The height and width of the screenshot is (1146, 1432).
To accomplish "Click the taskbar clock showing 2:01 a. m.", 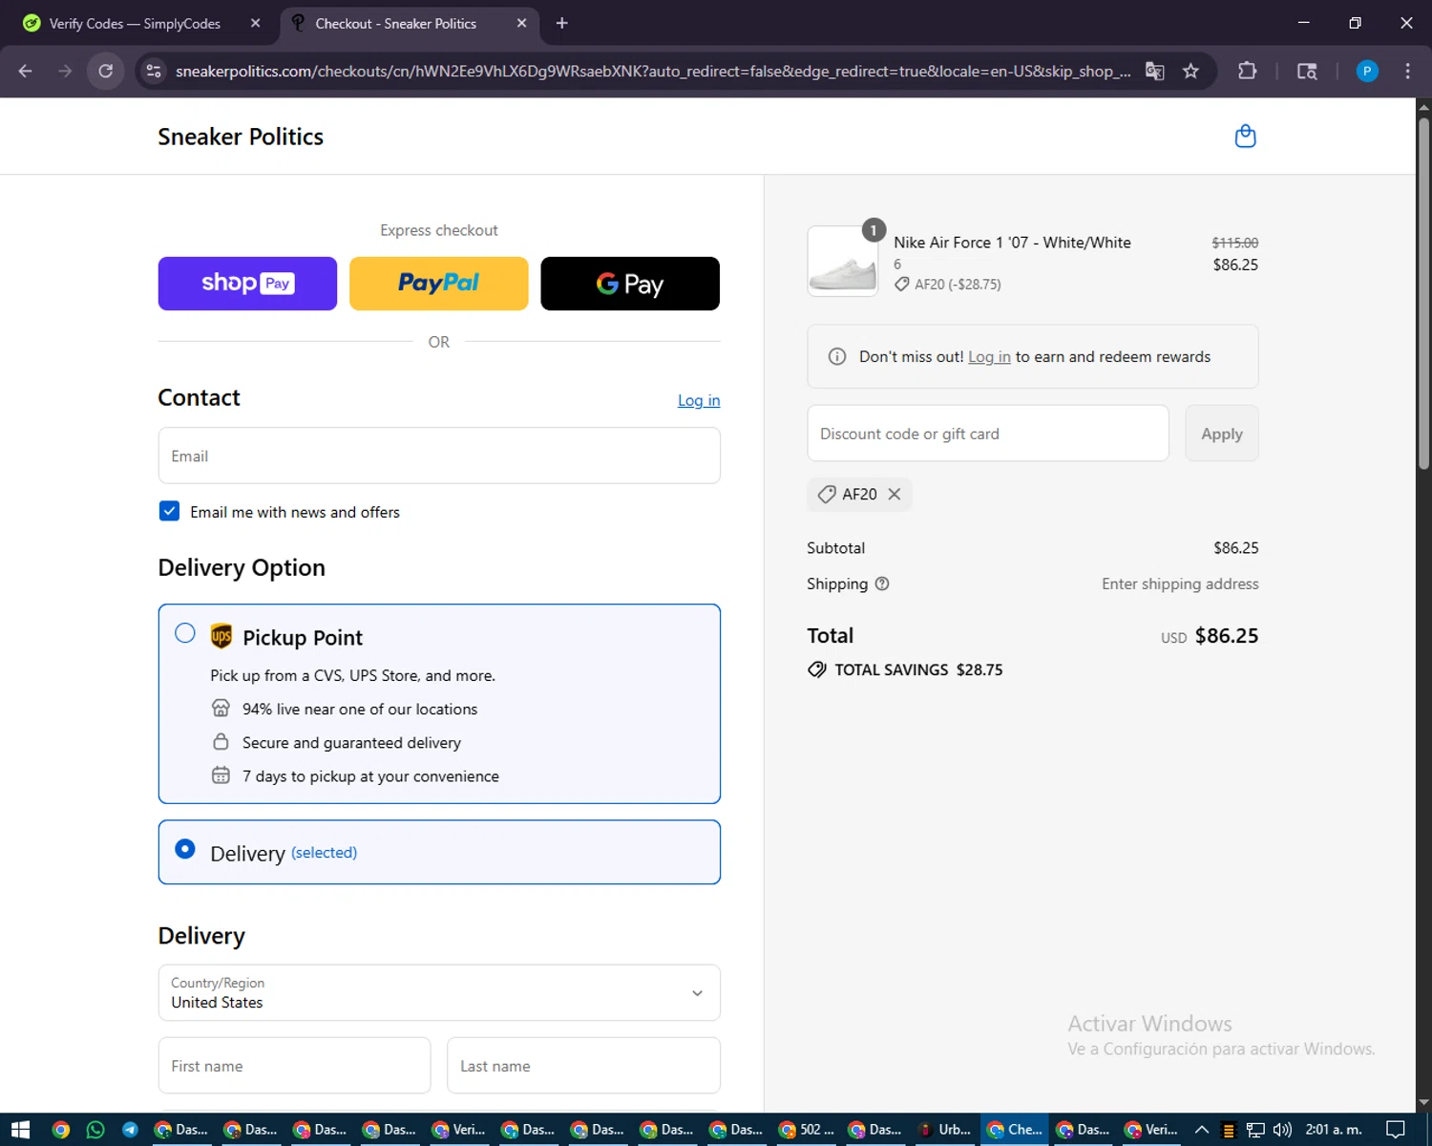I will 1334,1130.
